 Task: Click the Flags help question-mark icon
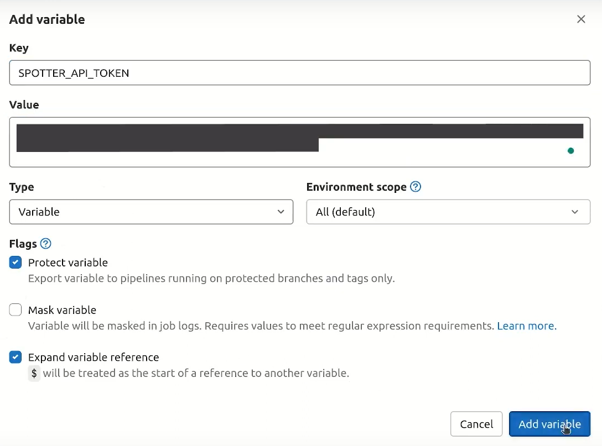pos(46,243)
